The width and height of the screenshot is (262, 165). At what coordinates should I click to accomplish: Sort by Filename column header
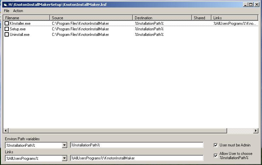pyautogui.click(x=26, y=18)
